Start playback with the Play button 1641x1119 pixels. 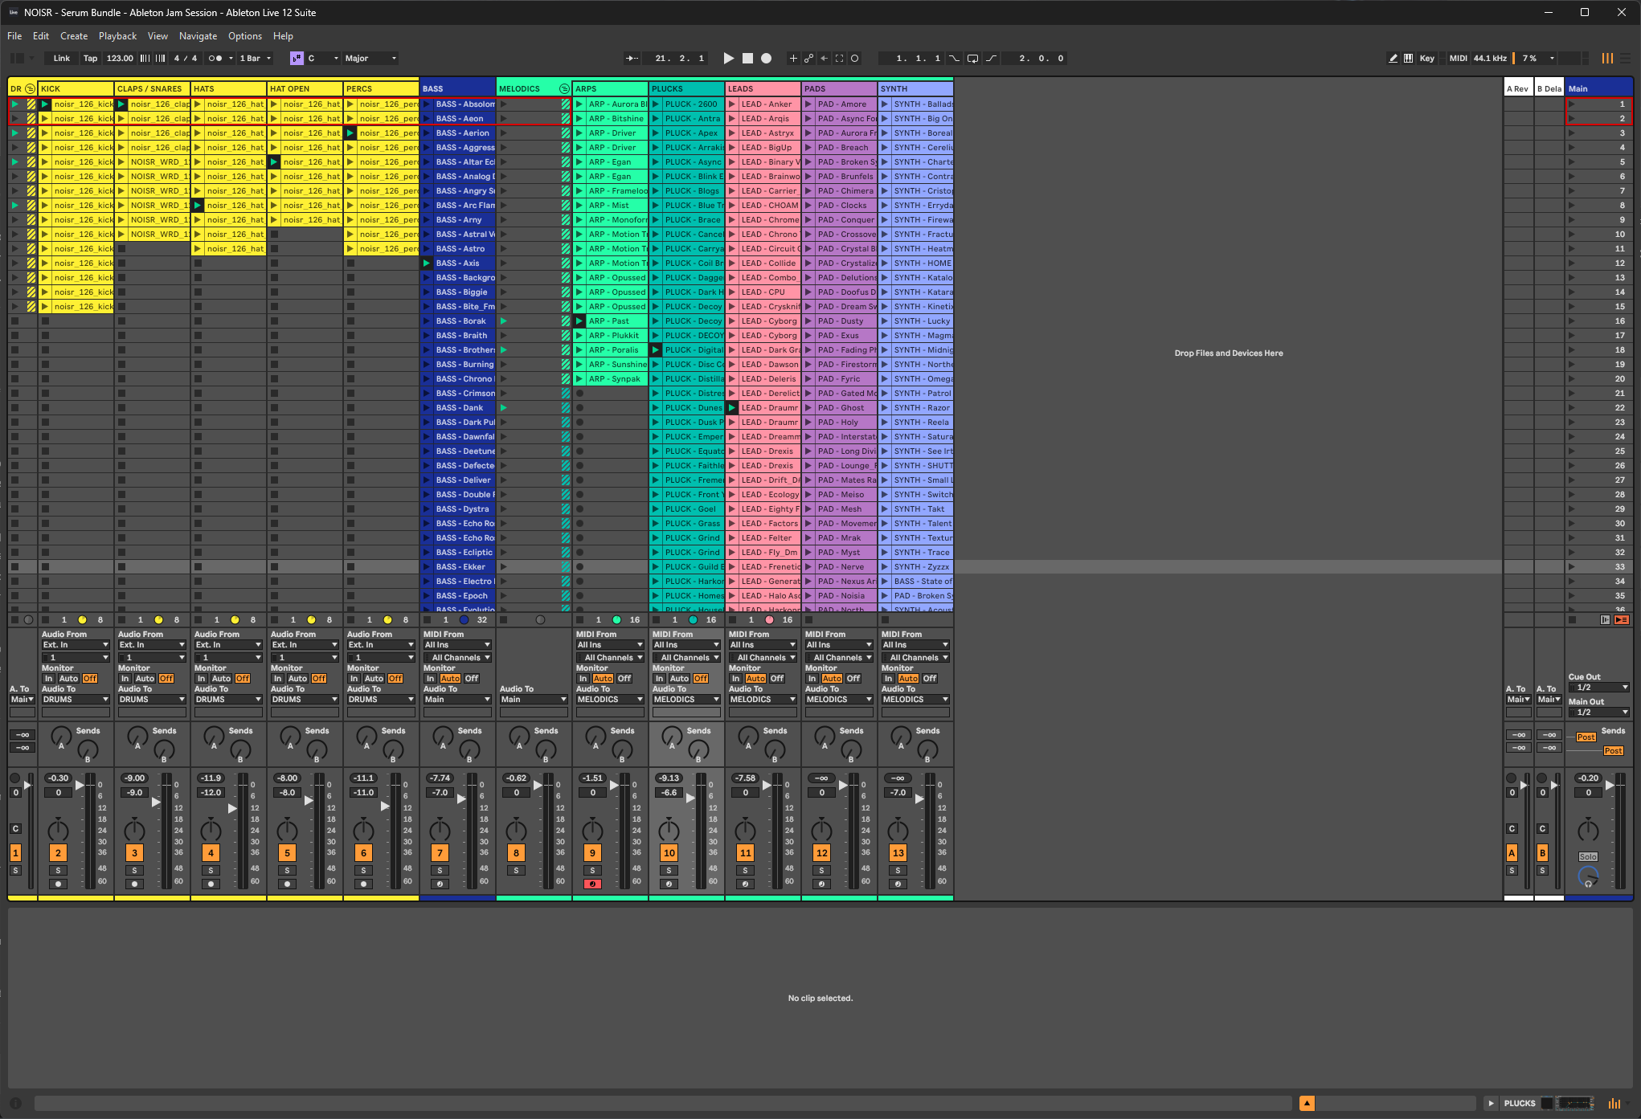(728, 58)
